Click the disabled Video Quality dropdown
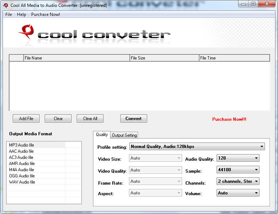The width and height of the screenshot is (278, 214). (156, 170)
